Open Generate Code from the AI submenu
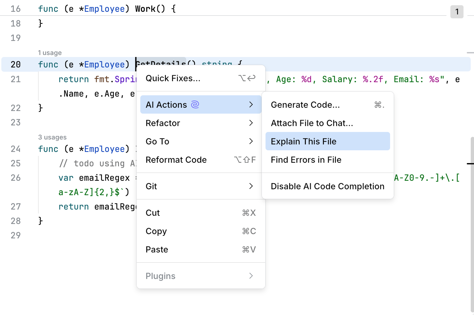This screenshot has width=474, height=315. pyautogui.click(x=305, y=104)
